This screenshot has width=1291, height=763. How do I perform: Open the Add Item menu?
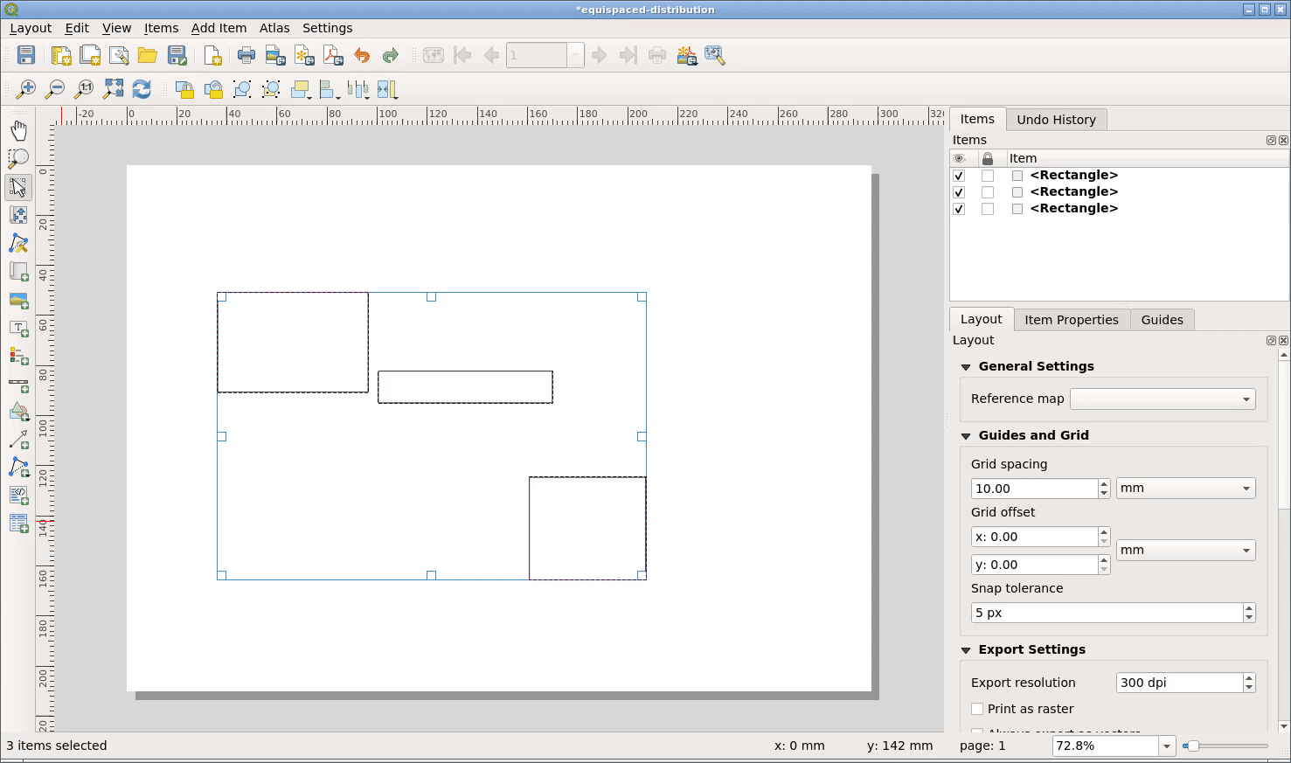click(x=219, y=28)
